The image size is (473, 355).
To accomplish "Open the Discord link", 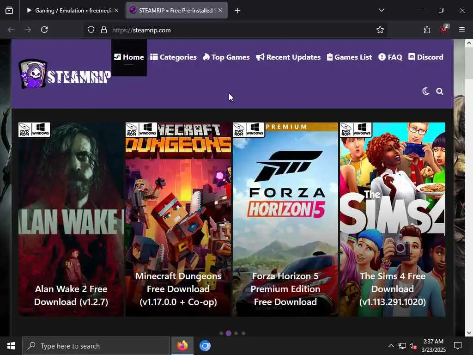I will pos(425,57).
